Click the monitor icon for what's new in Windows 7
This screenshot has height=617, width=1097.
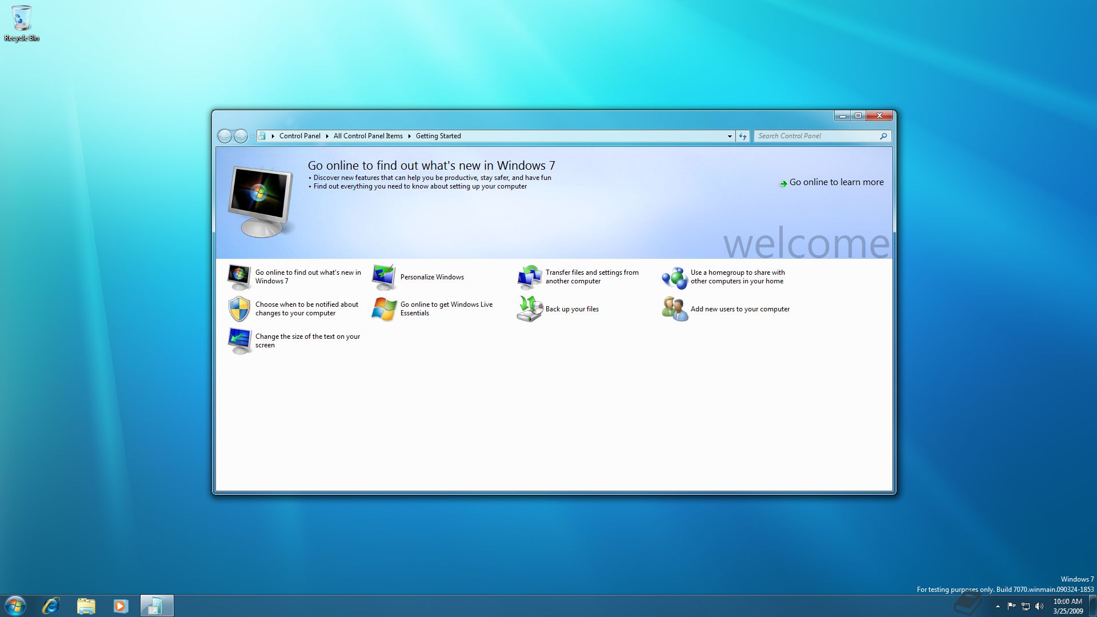pos(239,277)
